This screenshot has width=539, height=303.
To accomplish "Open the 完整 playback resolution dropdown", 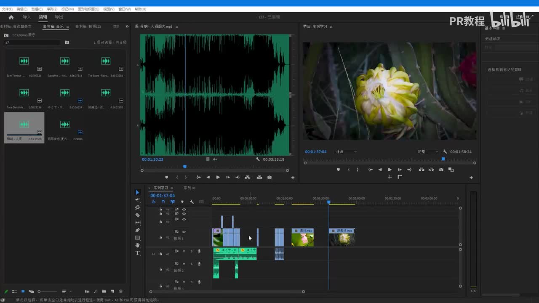I will pyautogui.click(x=427, y=151).
